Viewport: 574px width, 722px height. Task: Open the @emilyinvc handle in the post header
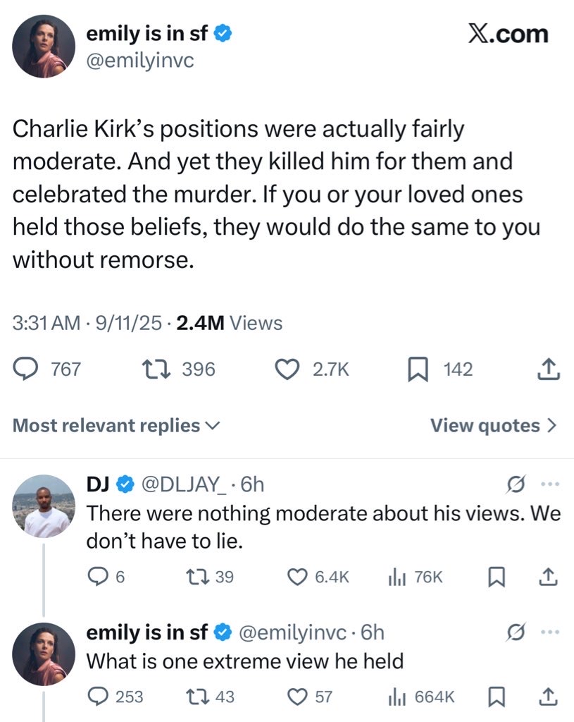(139, 61)
